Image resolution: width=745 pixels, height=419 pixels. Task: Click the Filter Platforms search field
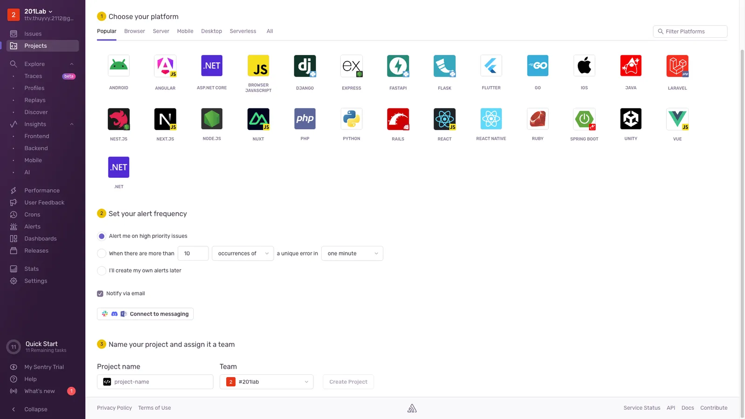(690, 31)
